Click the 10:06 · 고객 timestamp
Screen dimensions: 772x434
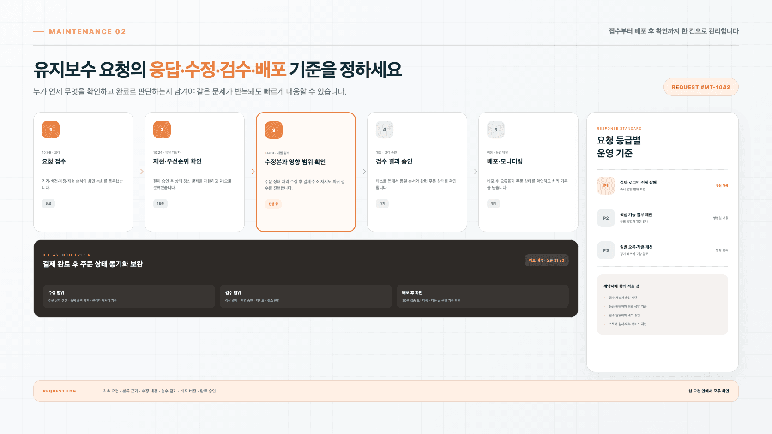pyautogui.click(x=51, y=152)
